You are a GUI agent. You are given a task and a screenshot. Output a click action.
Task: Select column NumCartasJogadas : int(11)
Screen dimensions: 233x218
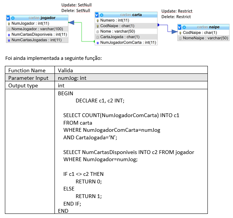pyautogui.click(x=37, y=40)
